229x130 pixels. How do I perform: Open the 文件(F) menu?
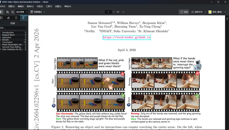3,6
